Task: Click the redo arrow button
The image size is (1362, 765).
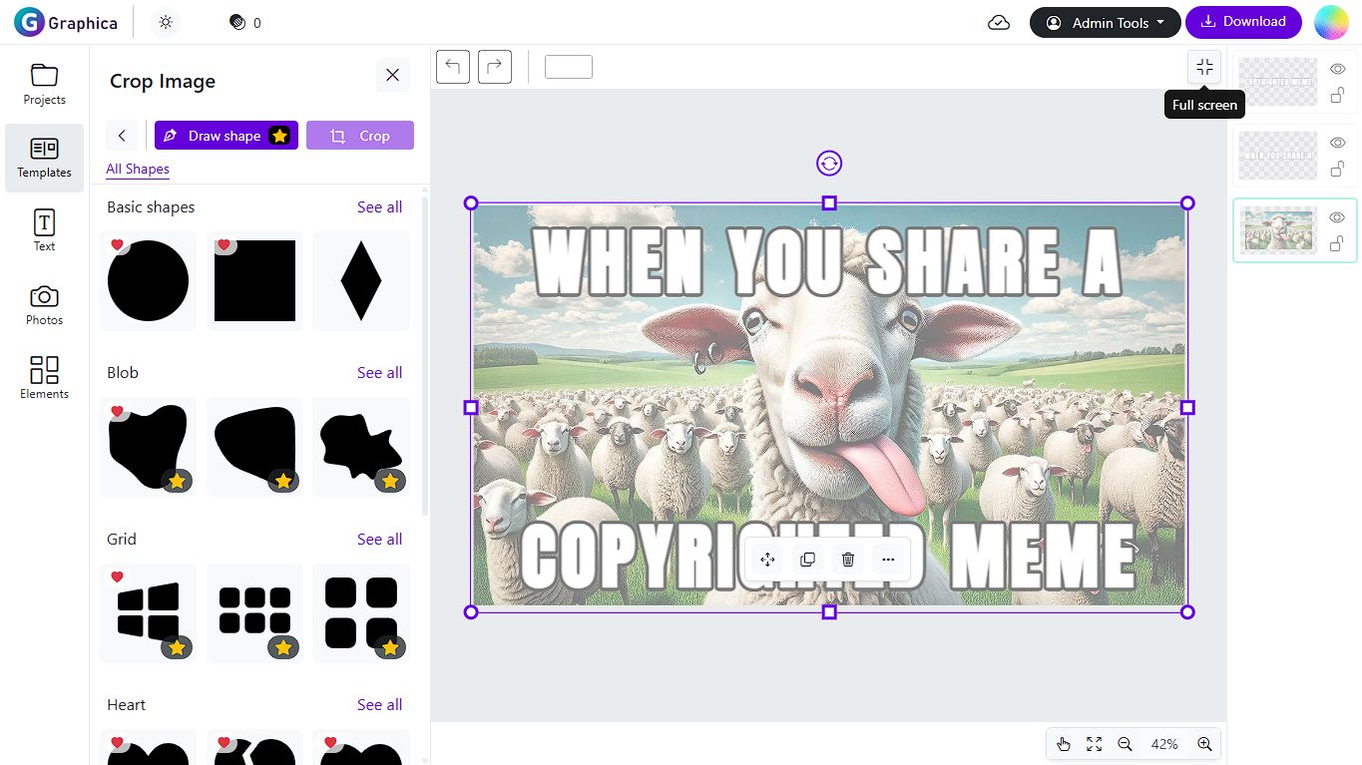Action: click(x=495, y=67)
